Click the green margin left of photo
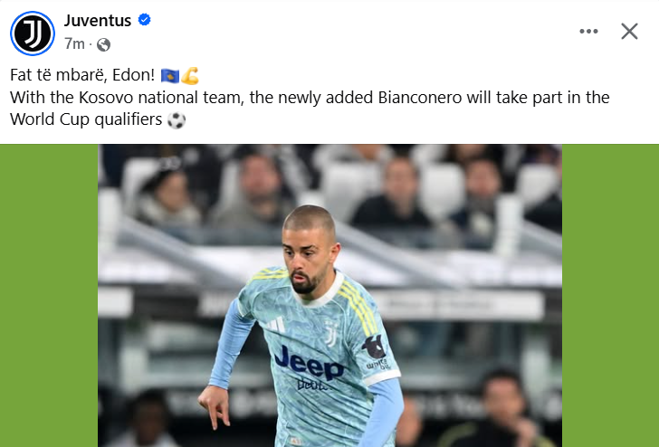This screenshot has width=659, height=447. [x=49, y=295]
